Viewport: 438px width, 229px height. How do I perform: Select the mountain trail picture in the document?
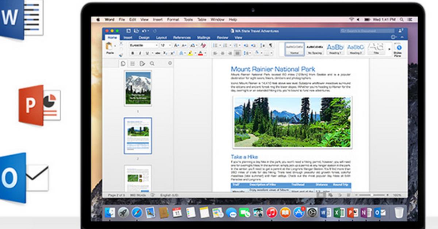[x=292, y=122]
